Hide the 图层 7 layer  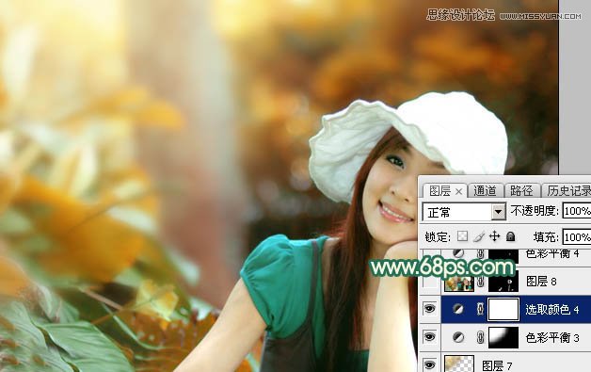pos(430,364)
